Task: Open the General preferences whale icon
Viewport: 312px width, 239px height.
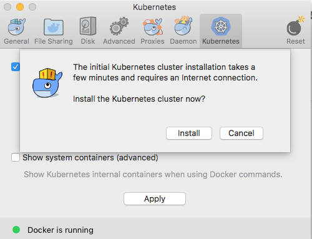Action: coord(17,27)
